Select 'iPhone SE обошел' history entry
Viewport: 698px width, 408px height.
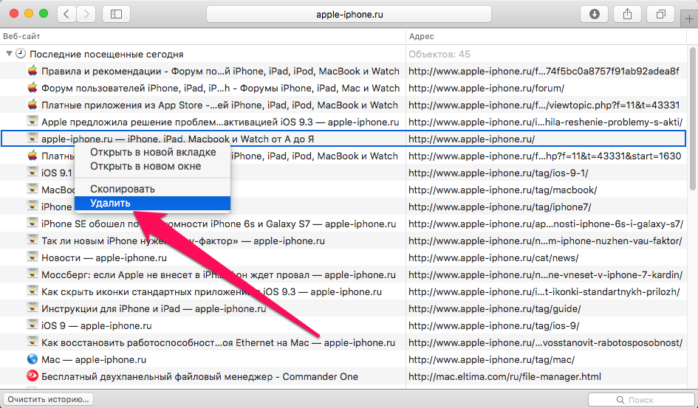click(x=219, y=224)
